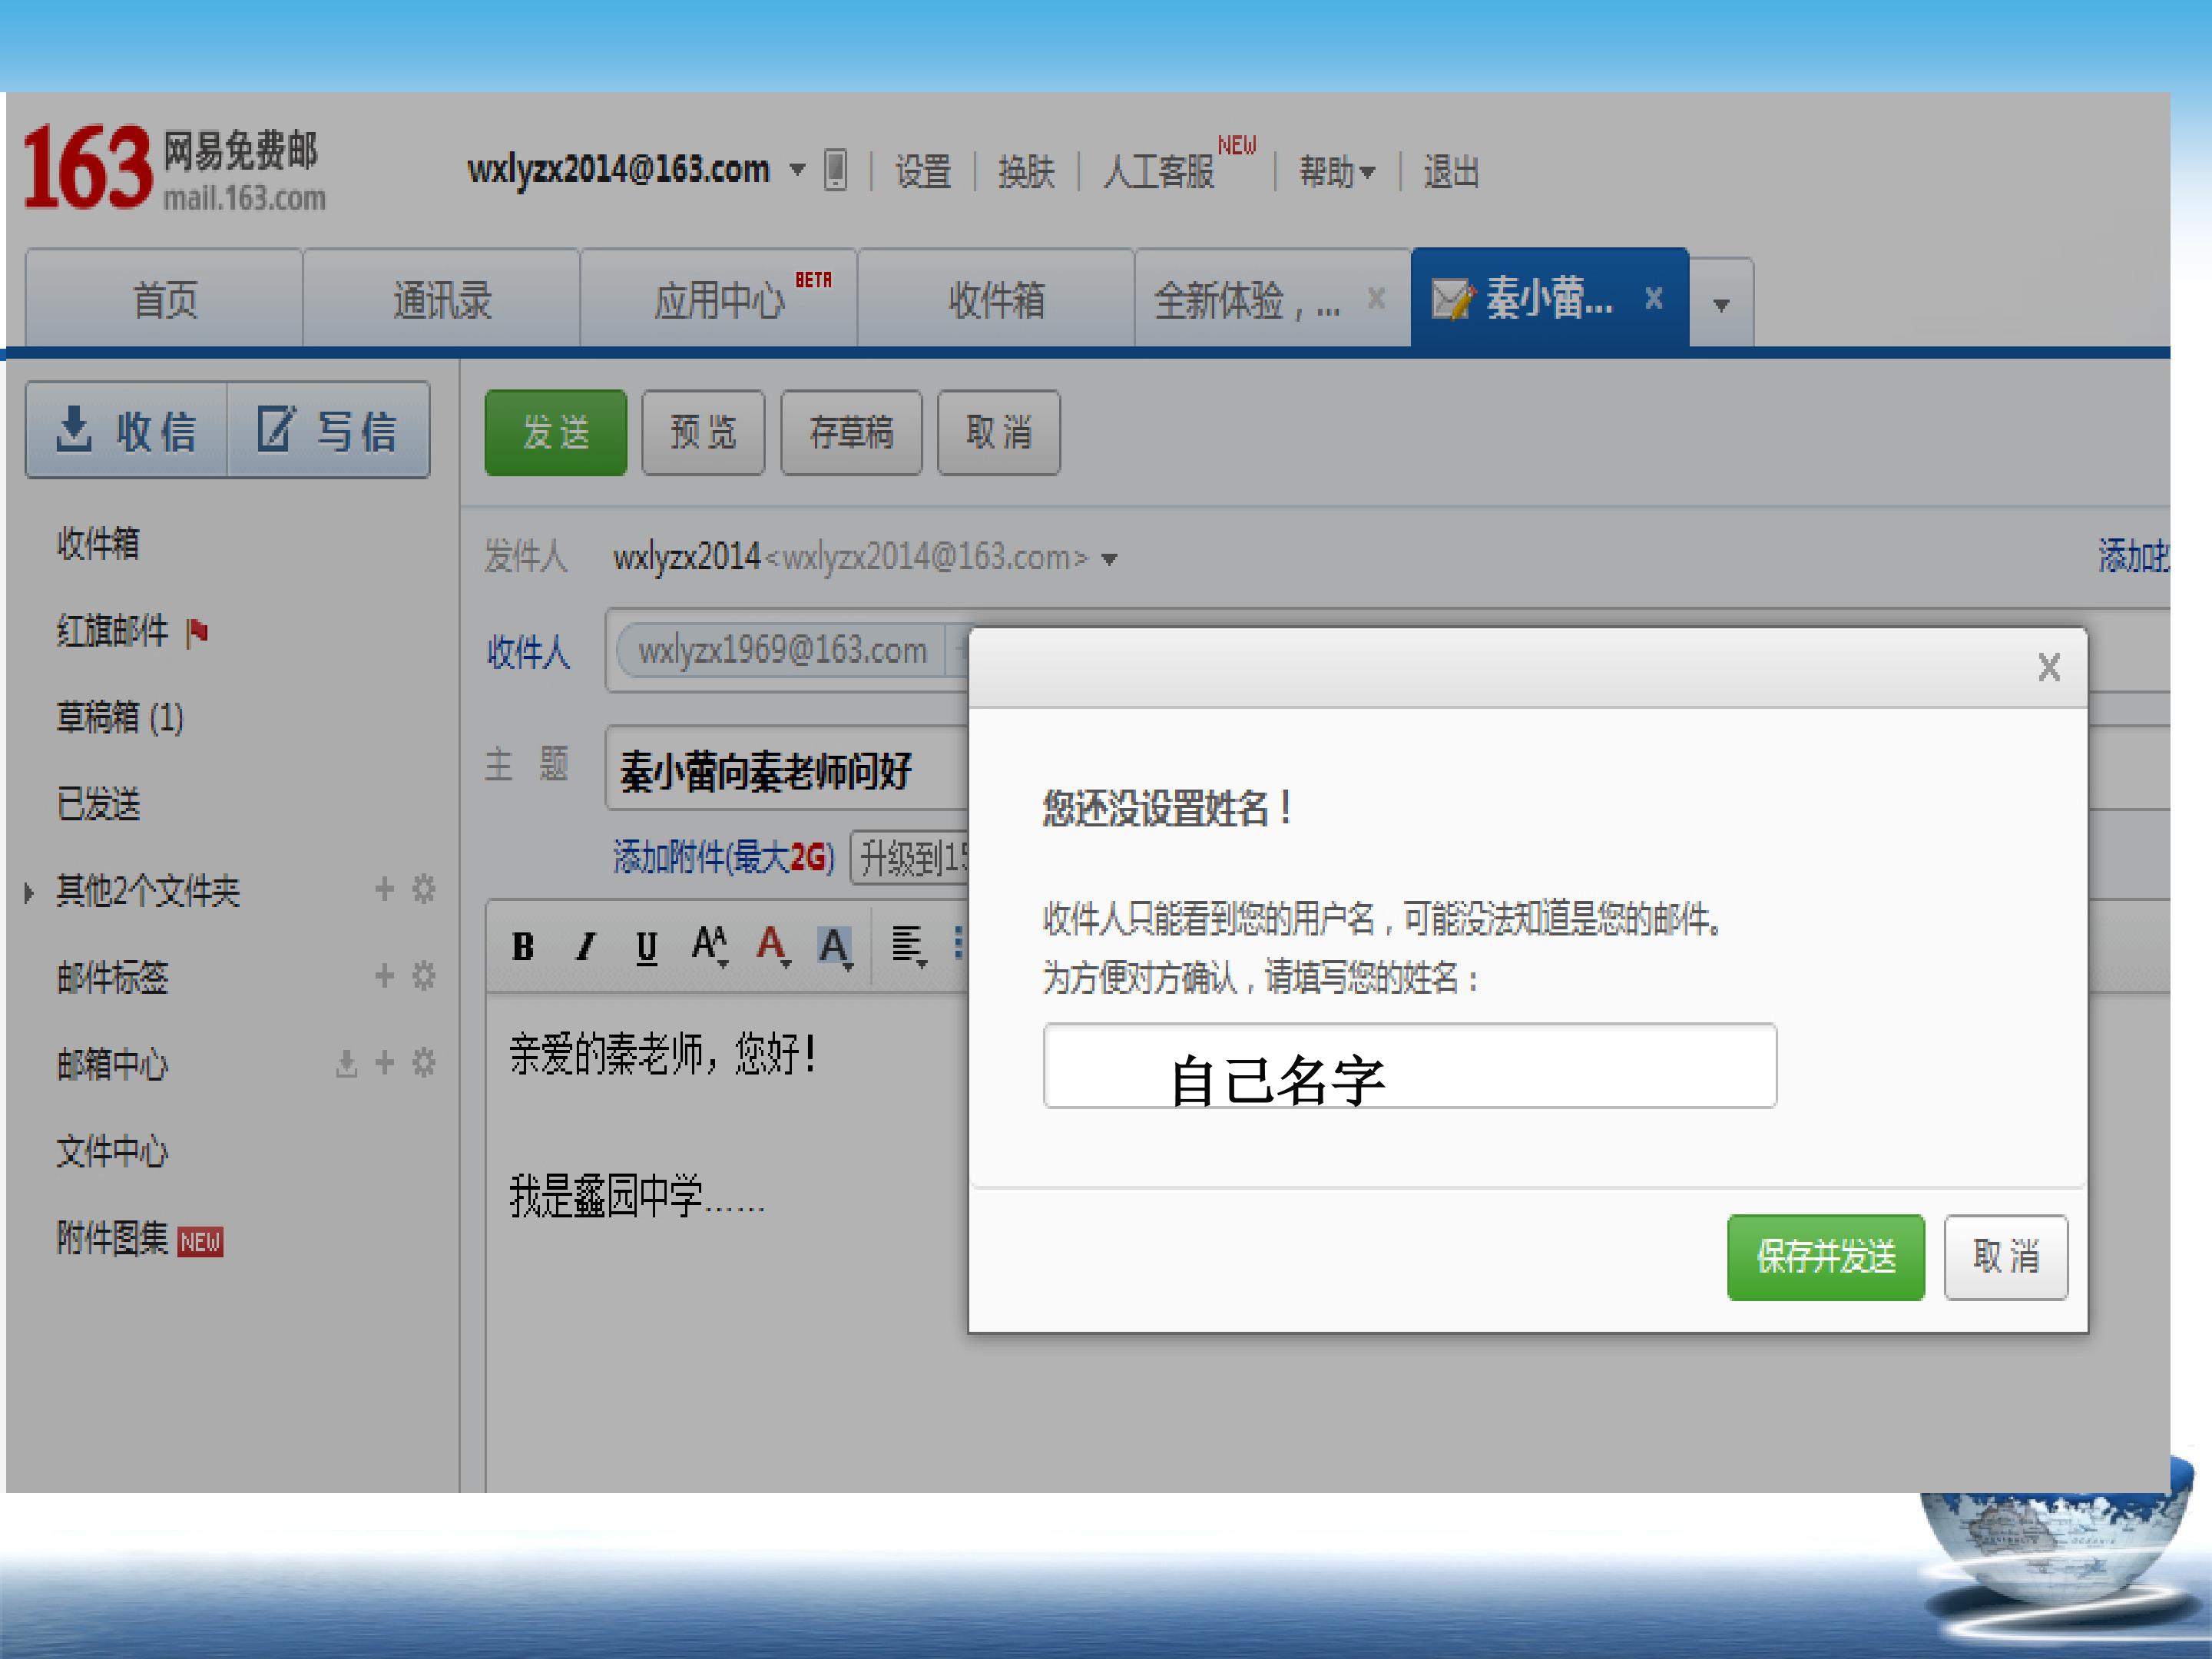This screenshot has height=1659, width=2212.
Task: Expand the 其他2个文件夹 folder tree
Action: [x=29, y=892]
